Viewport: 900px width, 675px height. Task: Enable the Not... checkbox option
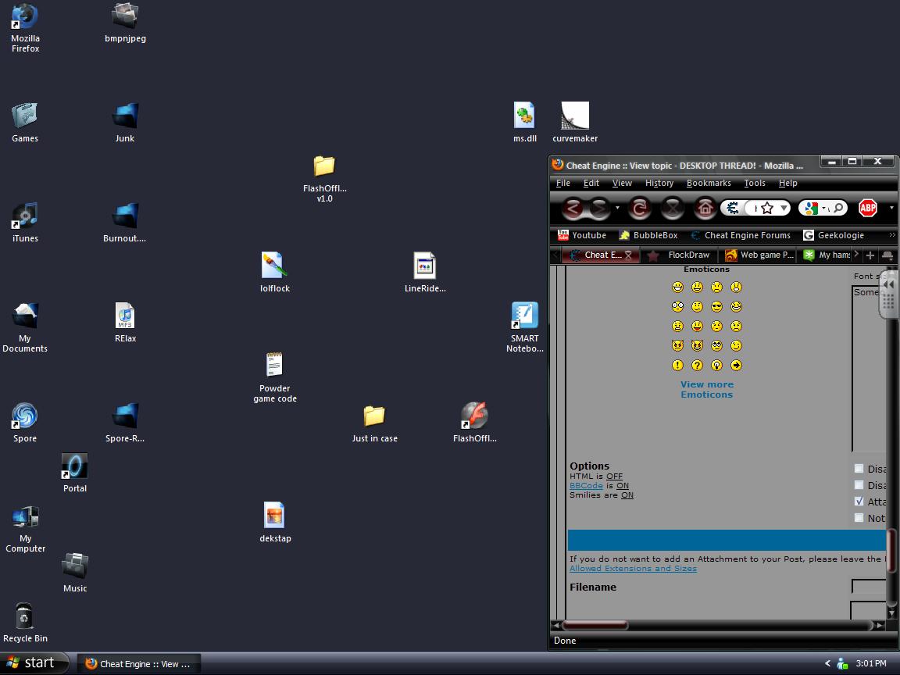[859, 518]
